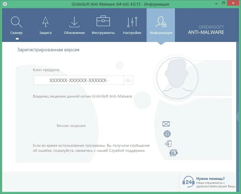Click the GridinSoft Anti-Malware logo text
241x194 pixels.
[206, 30]
